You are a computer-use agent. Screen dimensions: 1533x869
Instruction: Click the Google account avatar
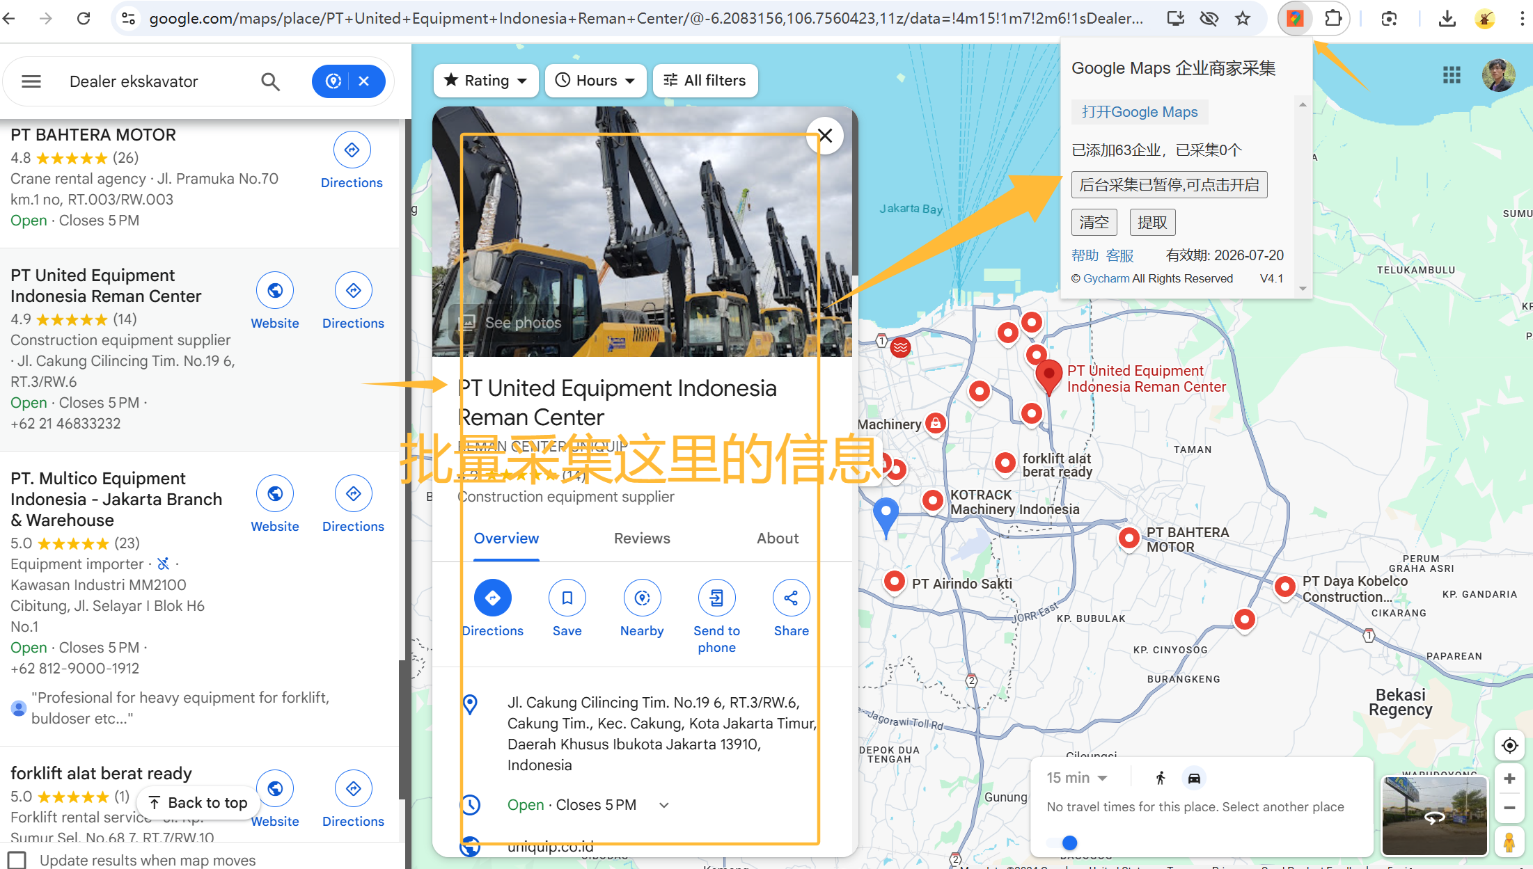coord(1498,74)
